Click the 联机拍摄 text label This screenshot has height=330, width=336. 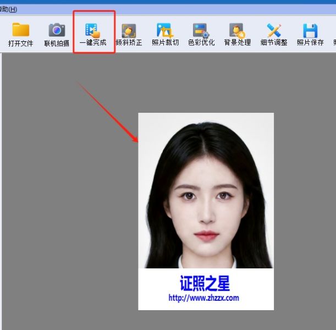pyautogui.click(x=56, y=43)
